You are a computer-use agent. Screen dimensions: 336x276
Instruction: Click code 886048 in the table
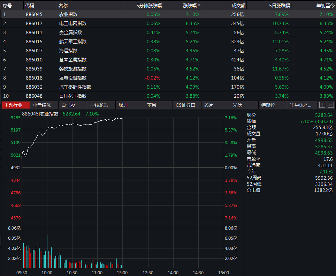pyautogui.click(x=34, y=96)
